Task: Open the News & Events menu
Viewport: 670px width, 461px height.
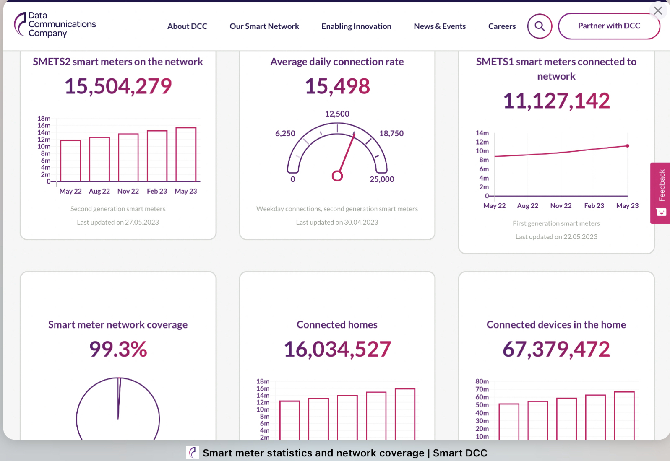Action: point(440,26)
